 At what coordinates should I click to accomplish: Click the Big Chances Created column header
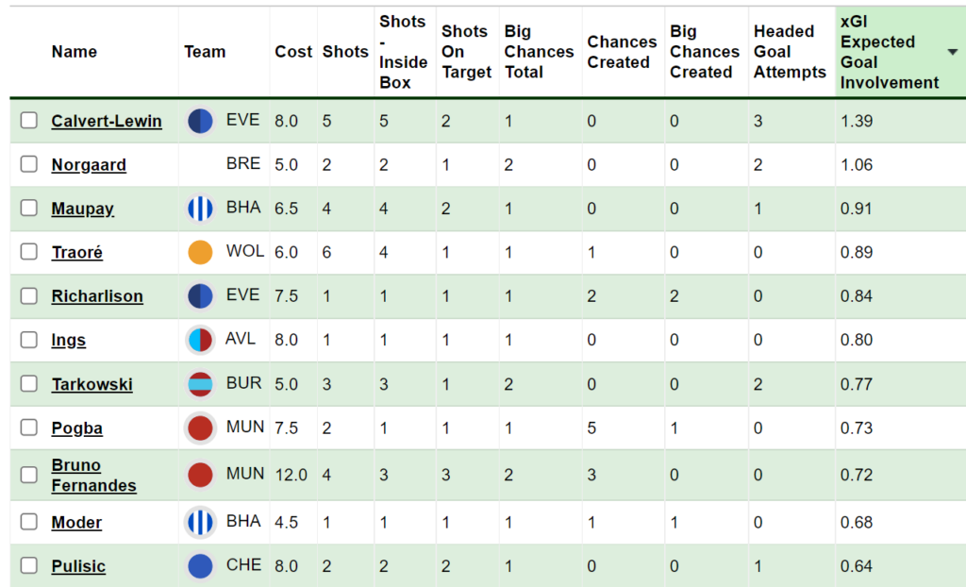[x=704, y=52]
